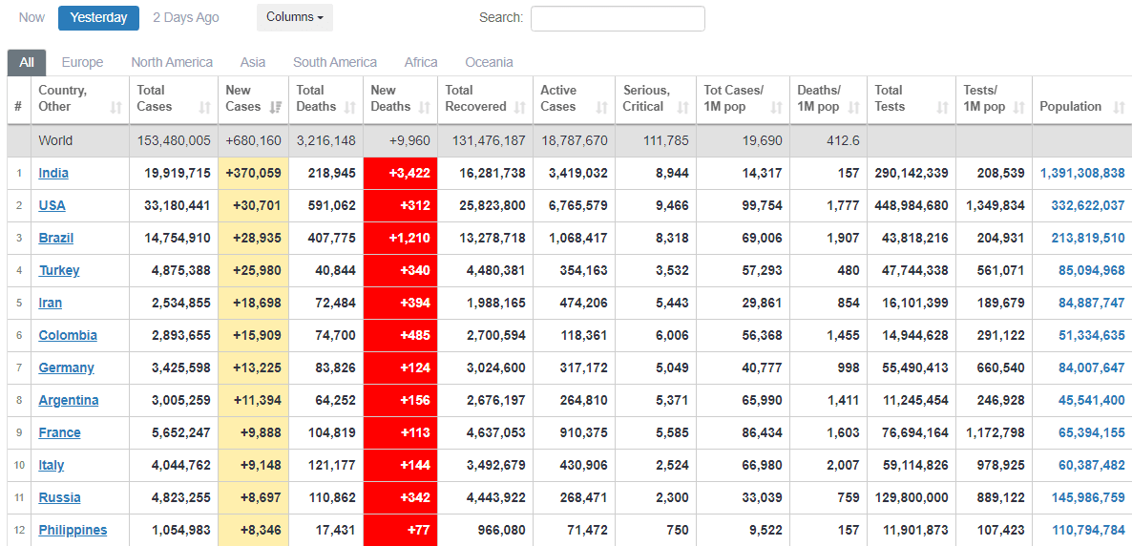Select the Yesterday data view
Viewport: 1132px width, 546px height.
pyautogui.click(x=98, y=17)
